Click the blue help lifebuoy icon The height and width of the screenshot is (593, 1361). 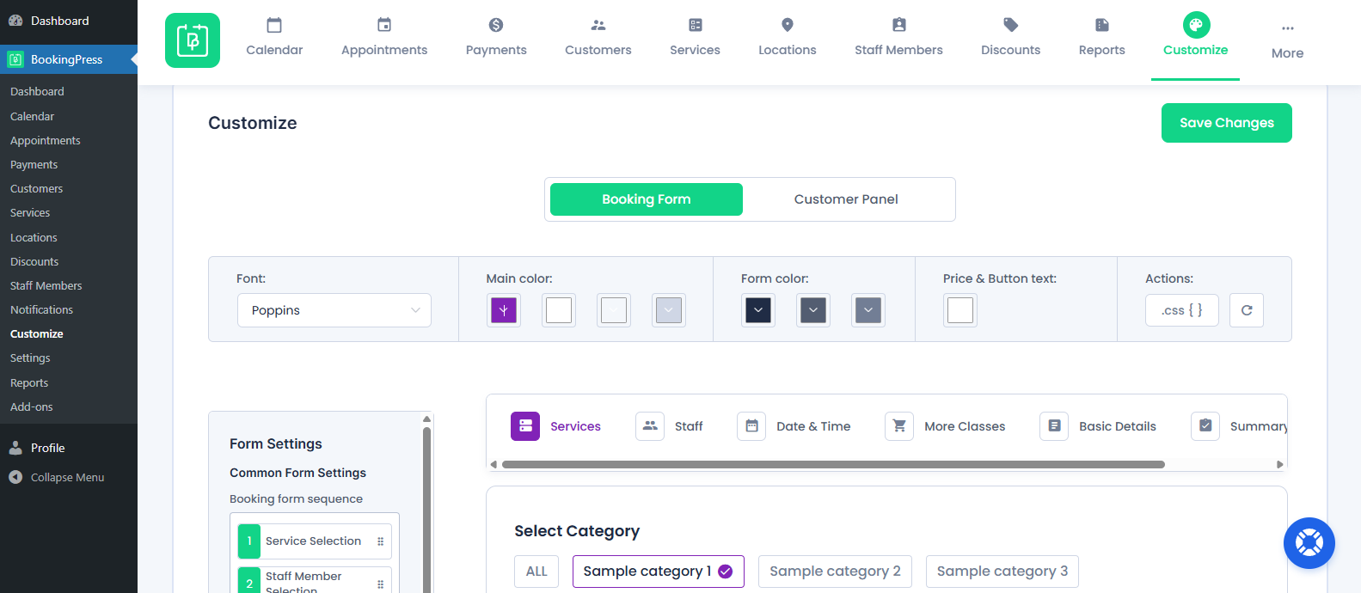(1309, 543)
